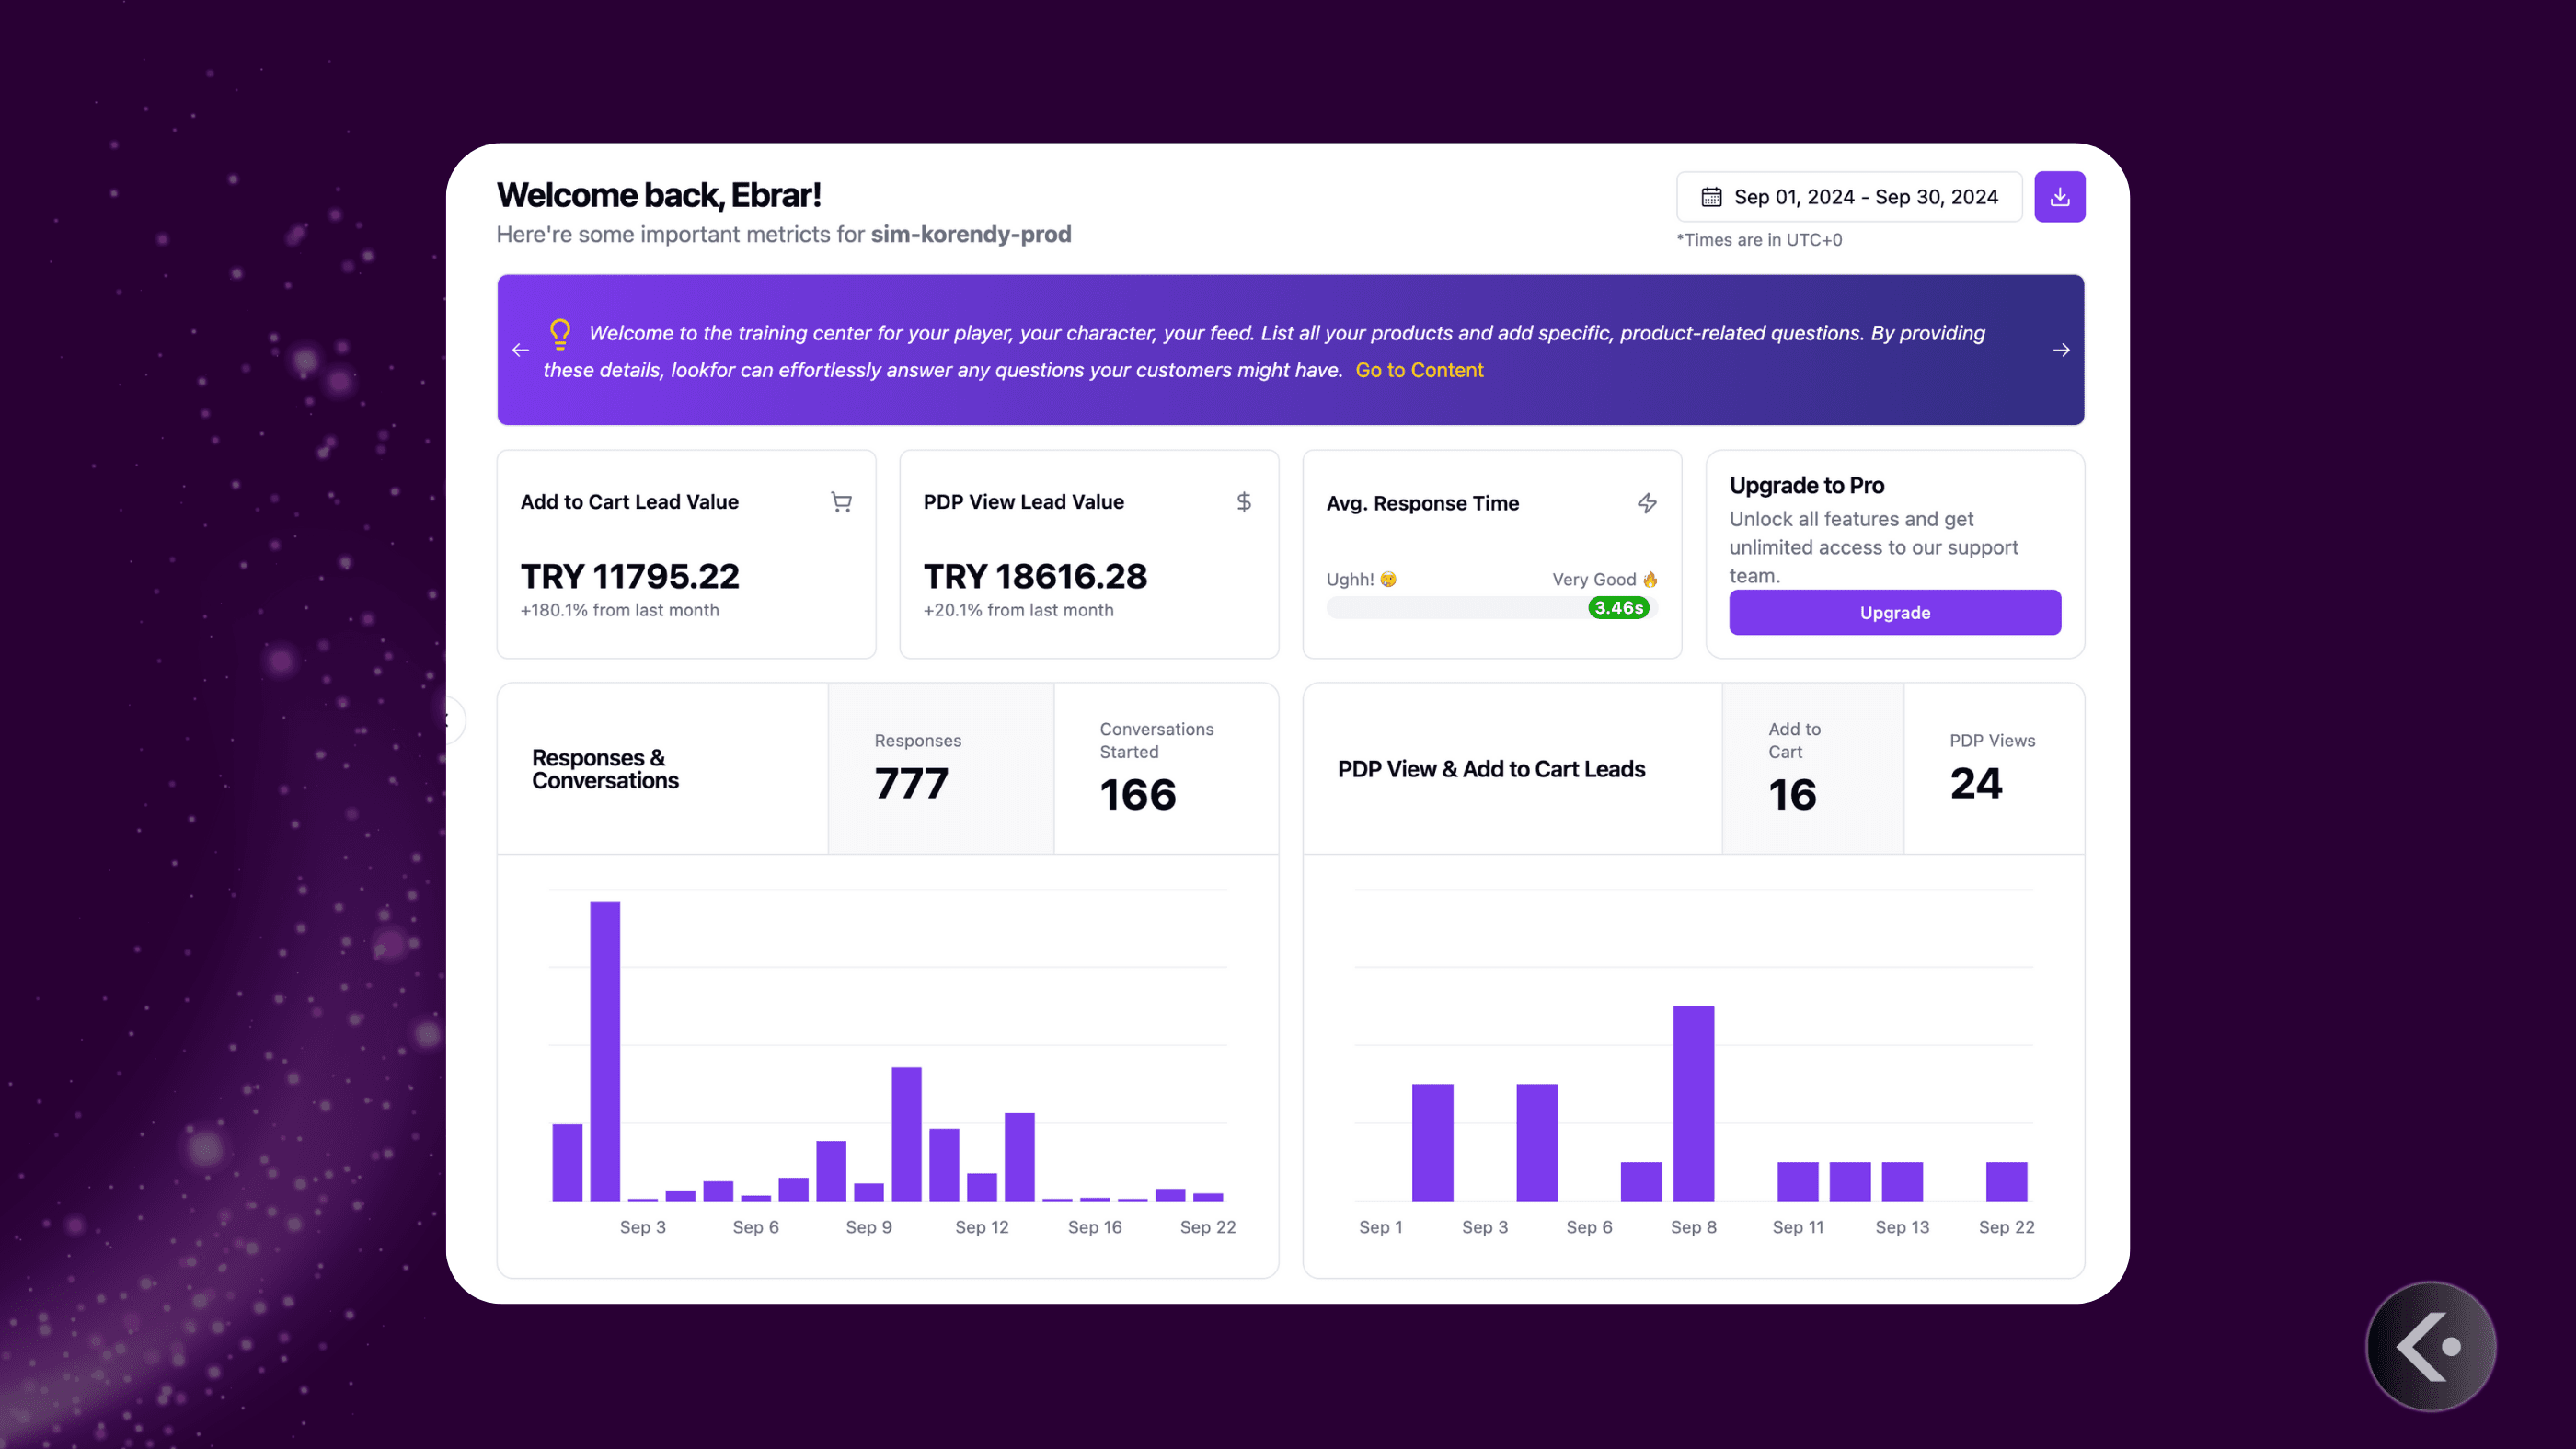Click the Upgrade button in Upgrade to Pro card
This screenshot has height=1449, width=2576.
[x=1894, y=612]
